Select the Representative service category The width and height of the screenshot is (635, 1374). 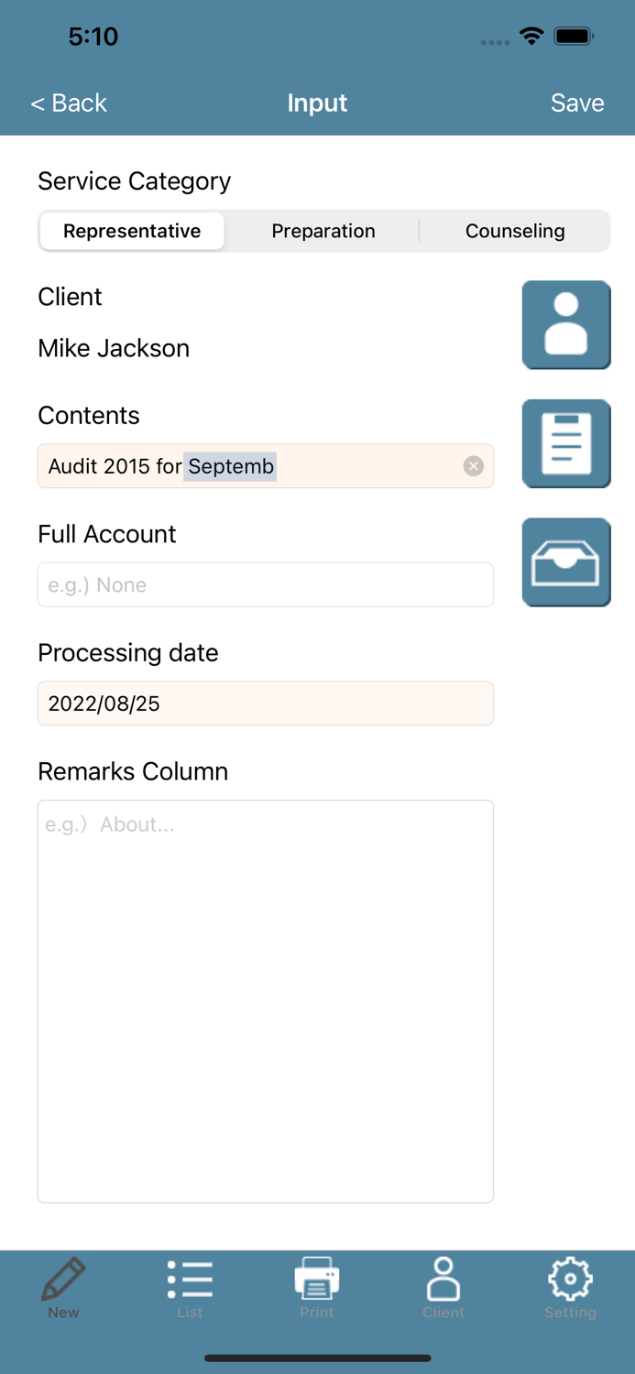click(131, 231)
